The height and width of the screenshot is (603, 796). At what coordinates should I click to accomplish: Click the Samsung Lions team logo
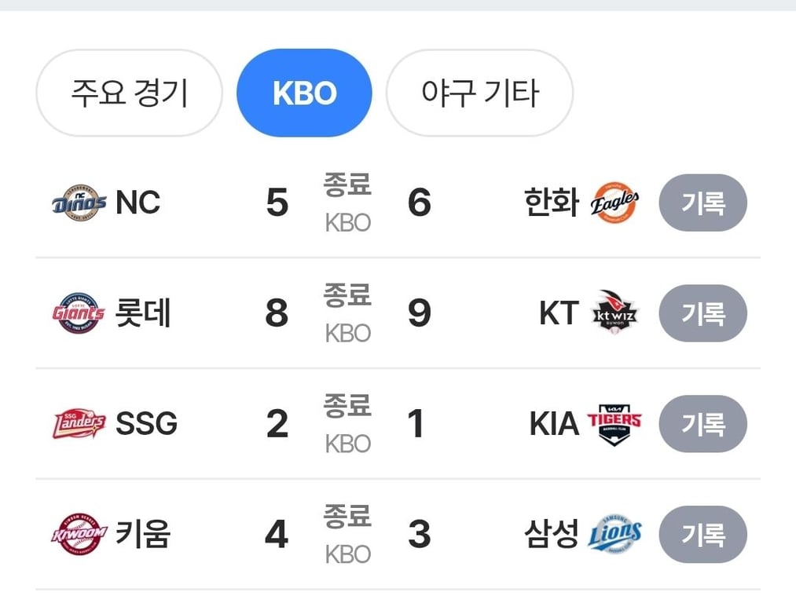tap(615, 535)
